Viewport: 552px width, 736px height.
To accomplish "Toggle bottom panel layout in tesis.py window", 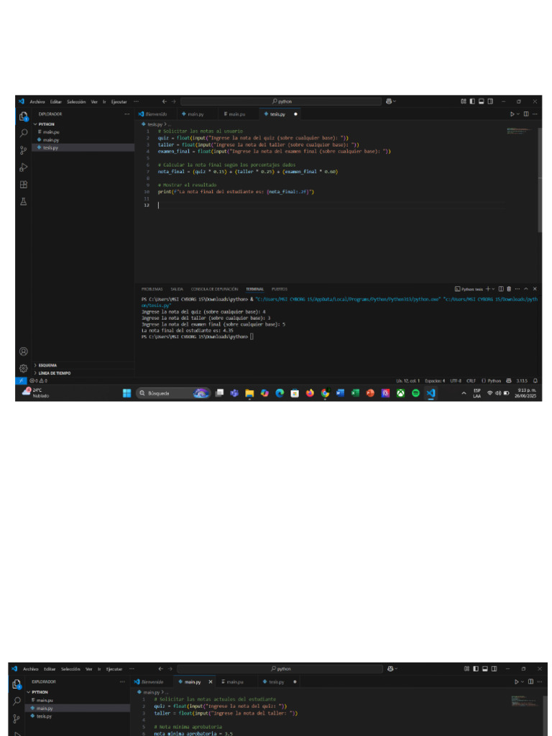I will pos(481,101).
